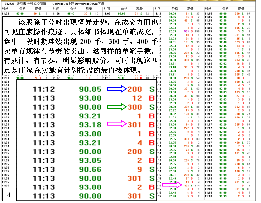Click the 'Up/PageUp:上翻 Down/PageDown:下翻' hint text
This screenshot has width=261, height=203.
coord(78,4)
